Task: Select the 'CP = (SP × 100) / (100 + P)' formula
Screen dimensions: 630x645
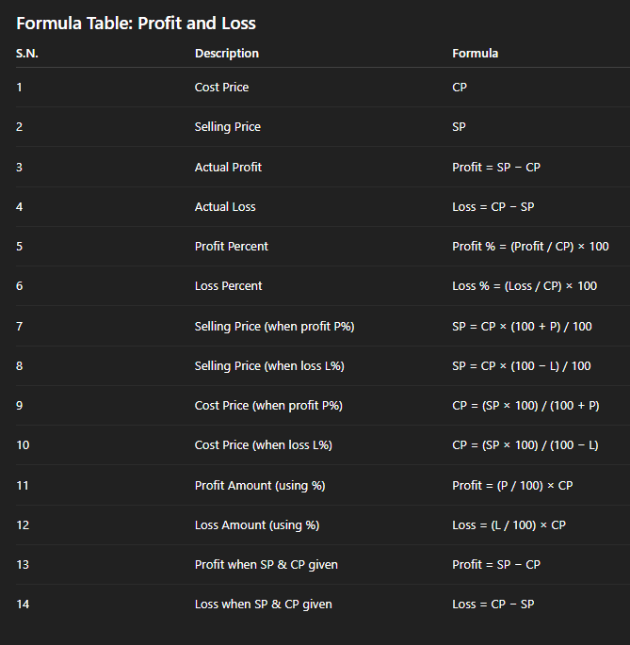Action: (x=525, y=406)
